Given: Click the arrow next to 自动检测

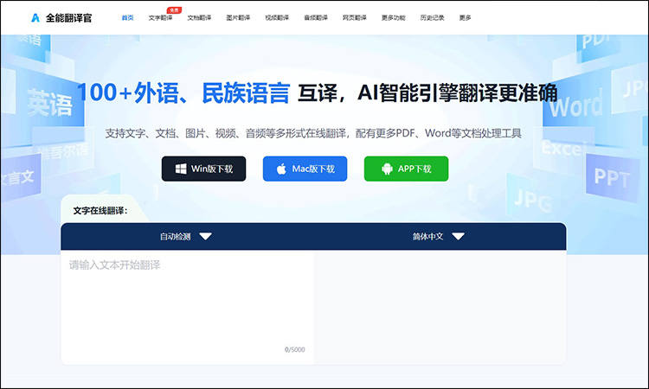Looking at the screenshot, I should click(205, 236).
